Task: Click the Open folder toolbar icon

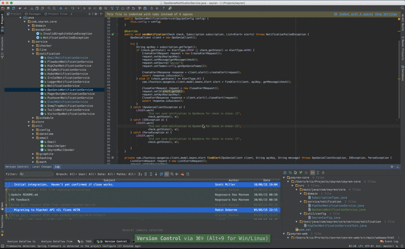Action: (3, 8)
